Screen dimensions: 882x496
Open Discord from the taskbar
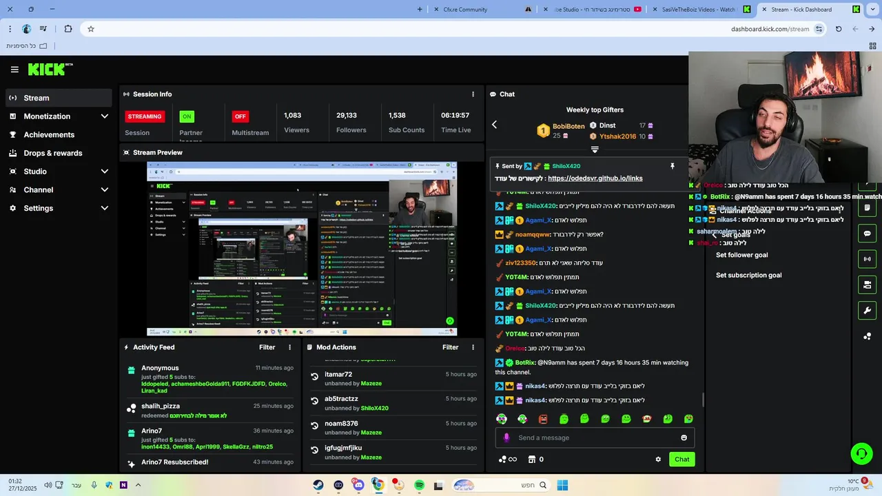pos(358,485)
